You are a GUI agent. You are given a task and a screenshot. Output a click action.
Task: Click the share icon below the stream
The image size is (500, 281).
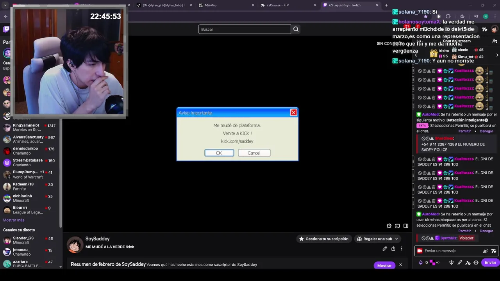click(x=393, y=249)
